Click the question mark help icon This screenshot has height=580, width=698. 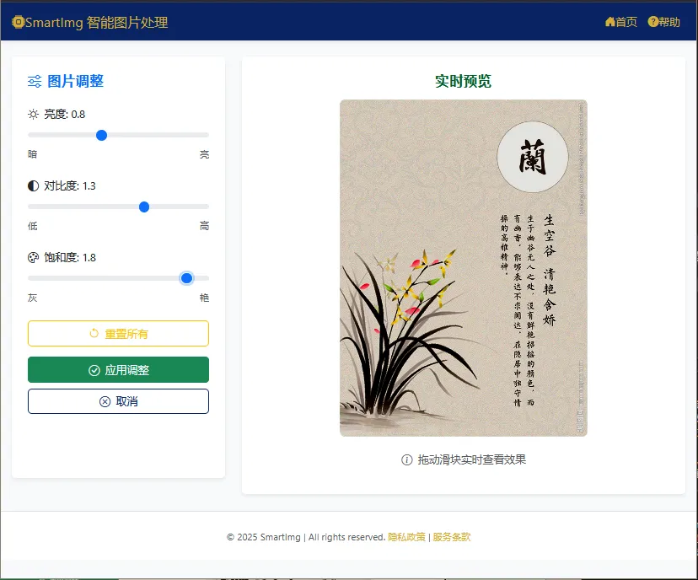[x=652, y=21]
